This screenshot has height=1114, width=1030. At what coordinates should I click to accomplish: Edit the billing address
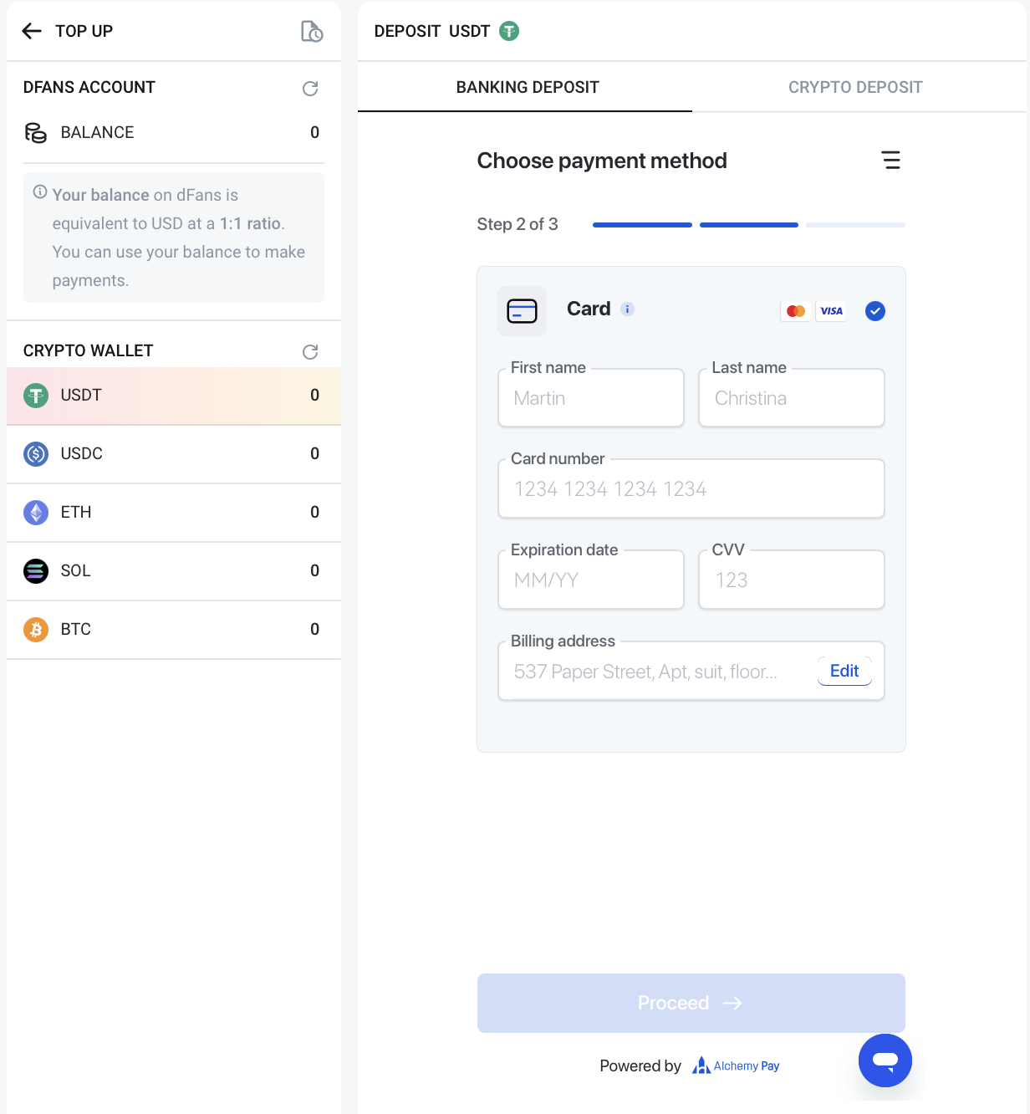click(x=844, y=671)
